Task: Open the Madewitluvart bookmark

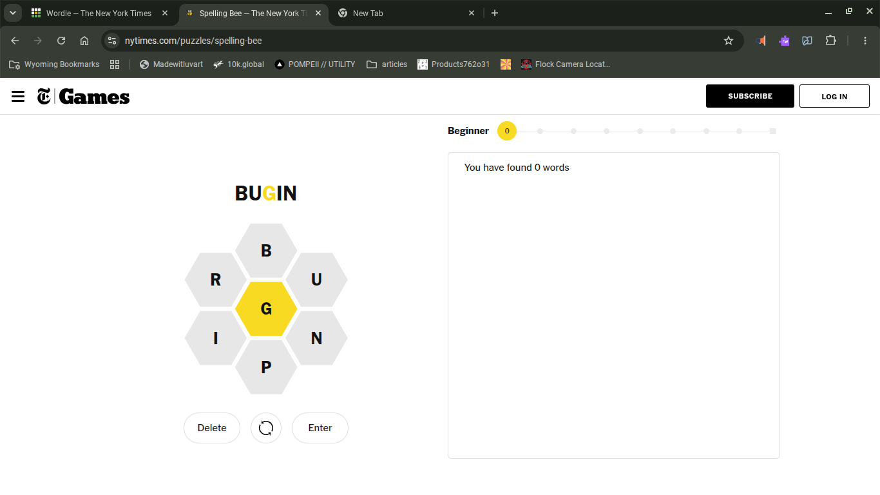Action: point(171,64)
